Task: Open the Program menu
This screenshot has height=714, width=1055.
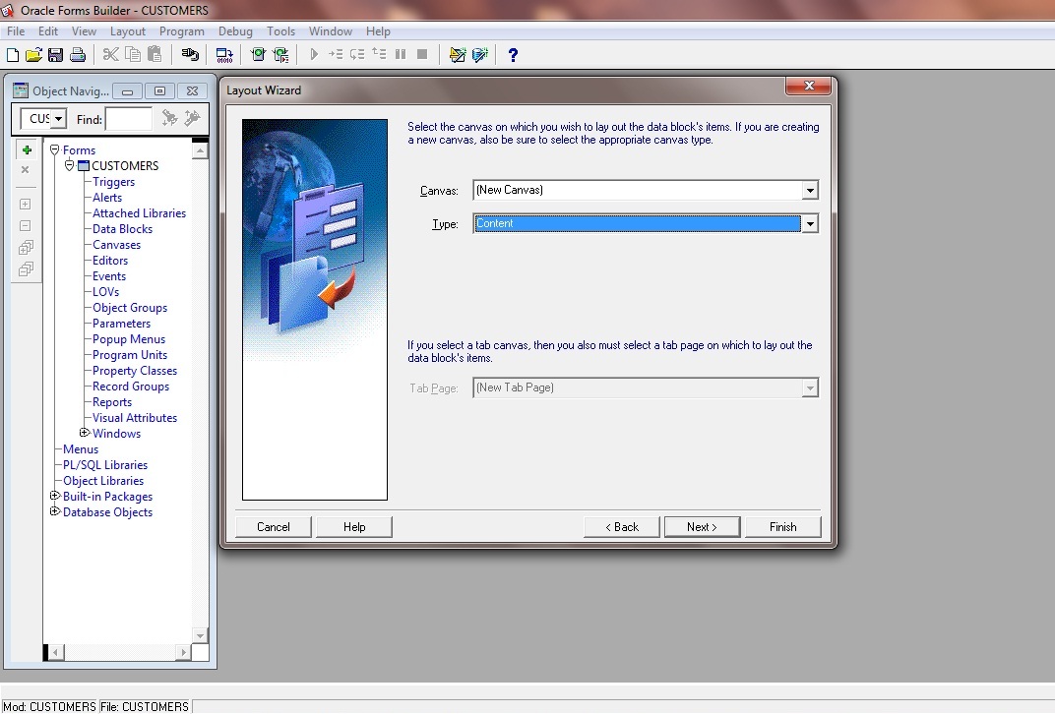Action: coord(182,31)
